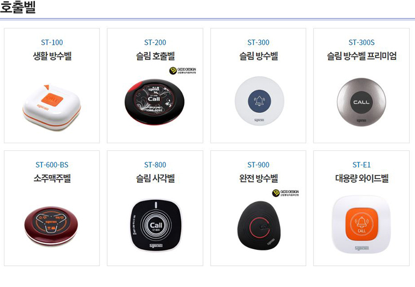Open the ST-200 model link

155,43
